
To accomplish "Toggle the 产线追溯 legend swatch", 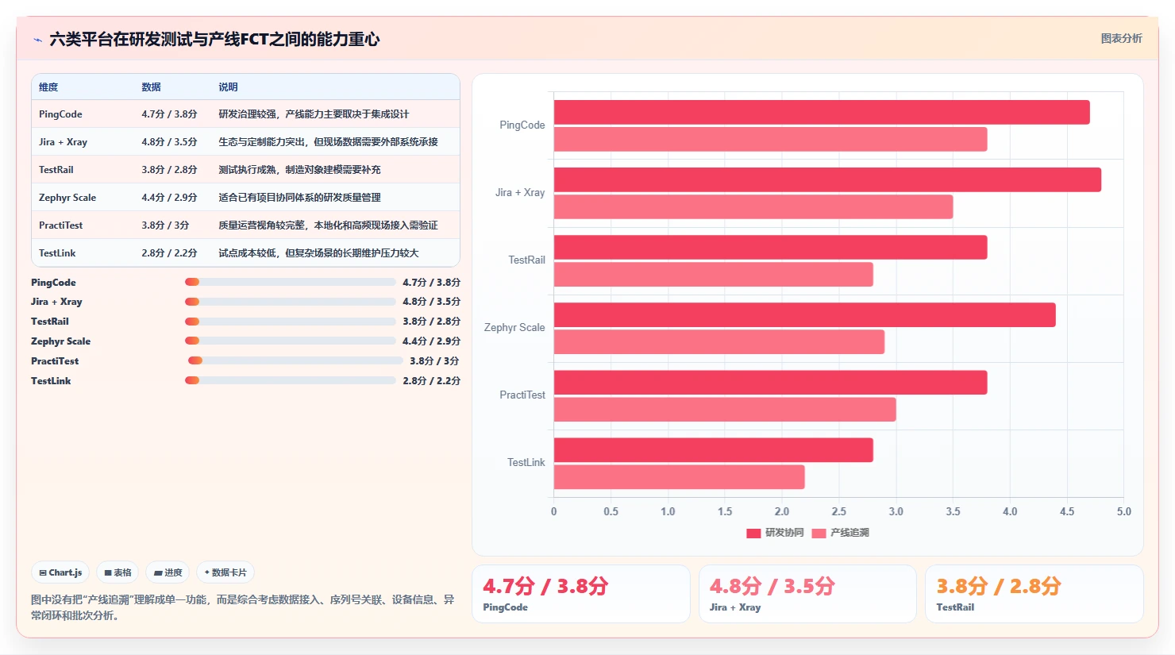I will (819, 533).
